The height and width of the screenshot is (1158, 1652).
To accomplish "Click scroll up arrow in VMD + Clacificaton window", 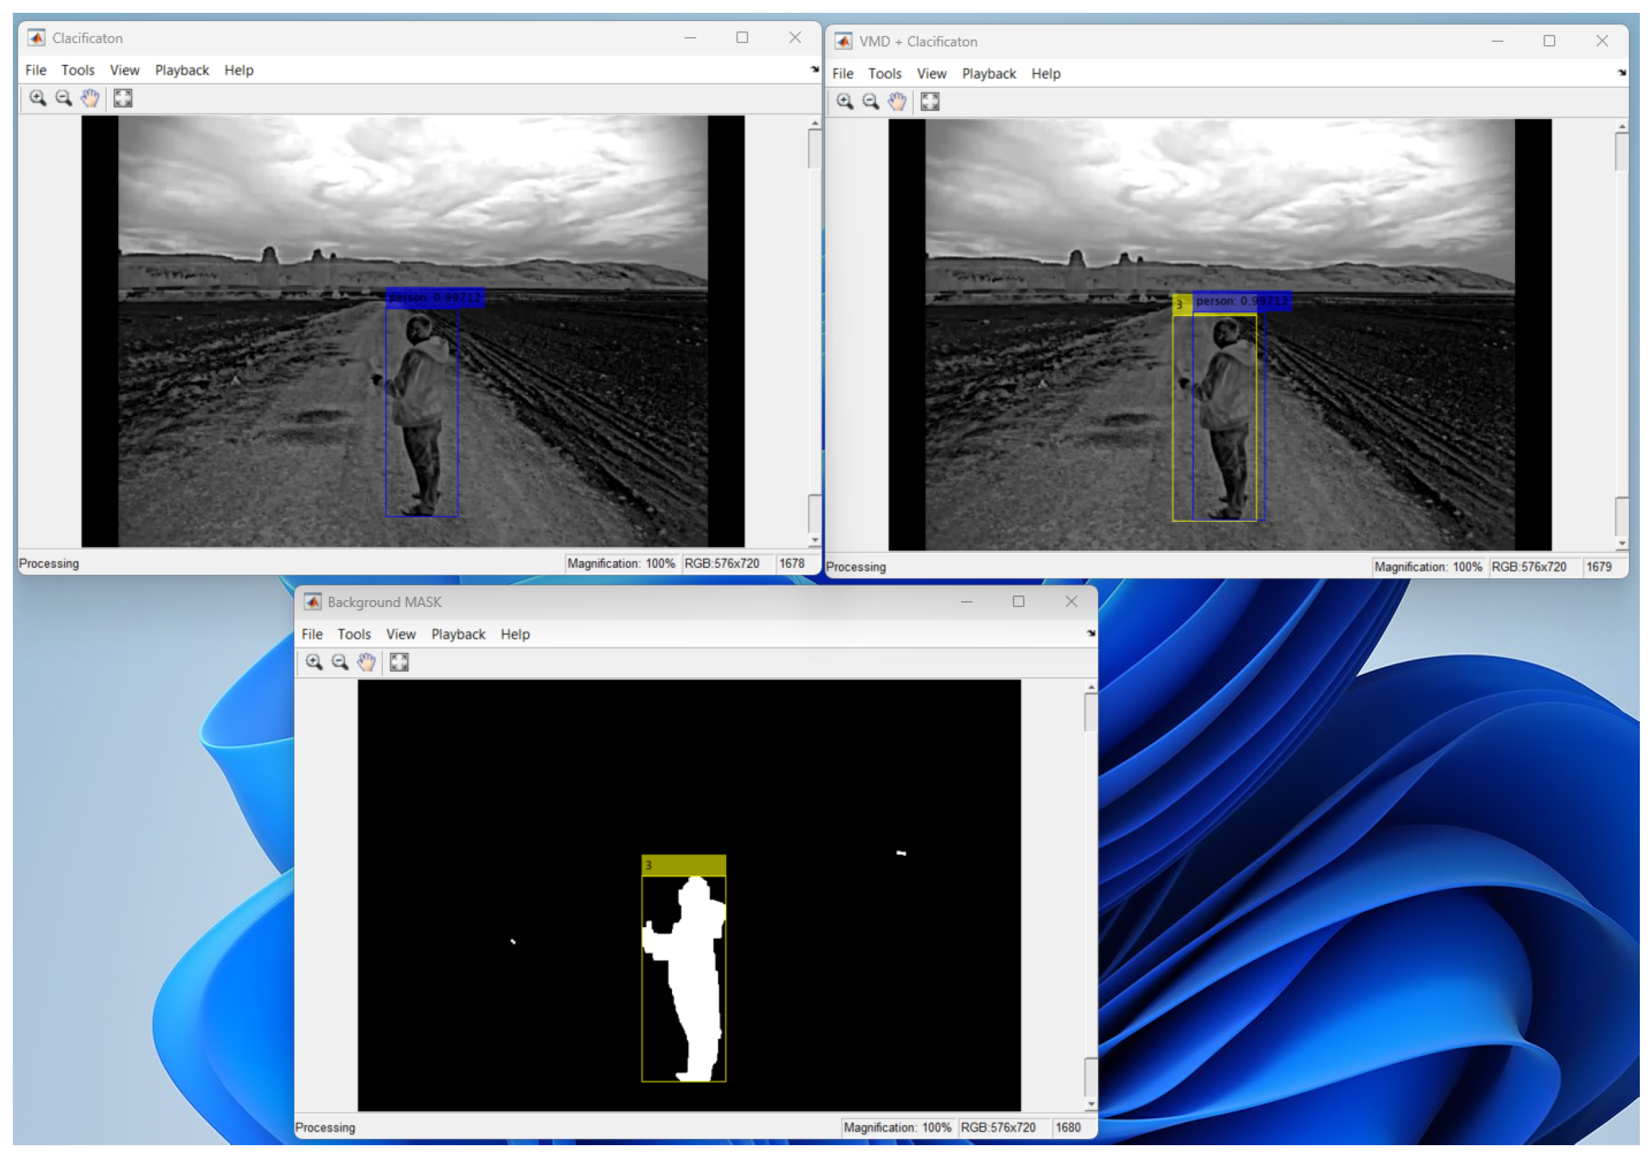I will tap(1622, 126).
